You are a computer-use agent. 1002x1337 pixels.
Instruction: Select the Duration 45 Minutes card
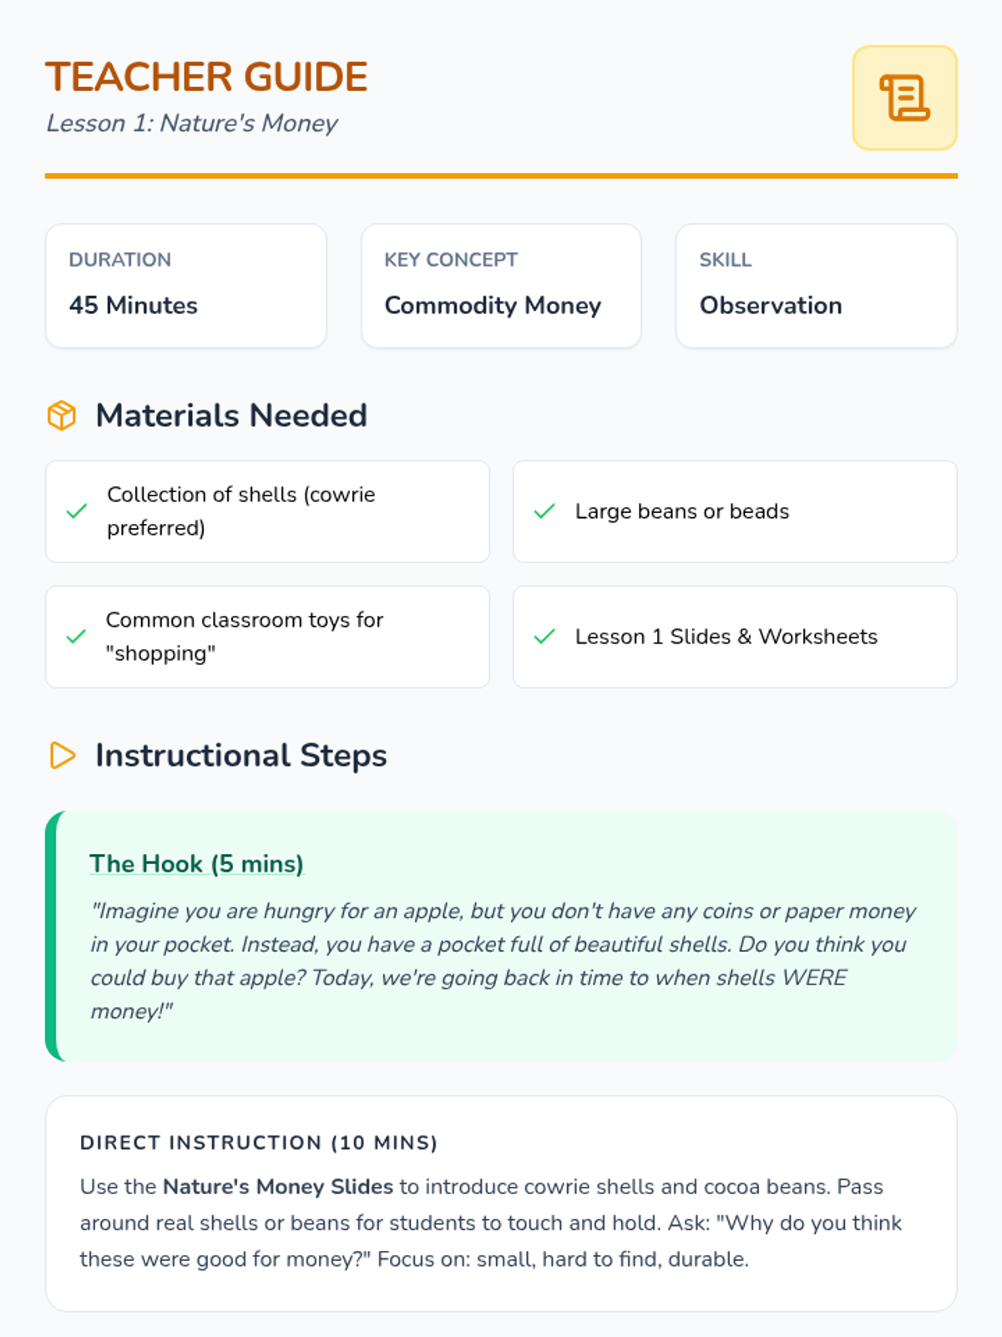click(x=186, y=286)
